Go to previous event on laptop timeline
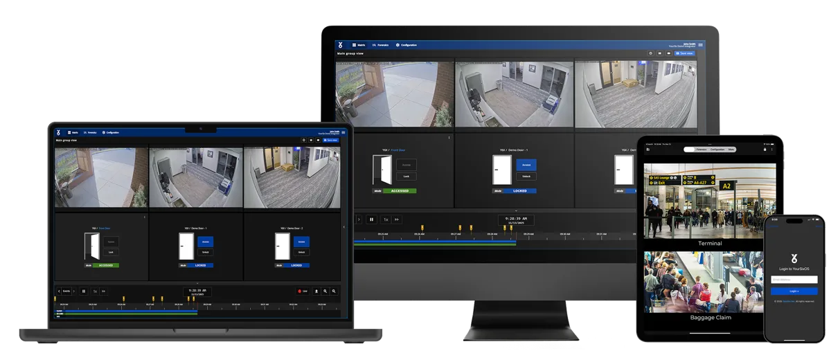831x360 pixels. pyautogui.click(x=59, y=291)
